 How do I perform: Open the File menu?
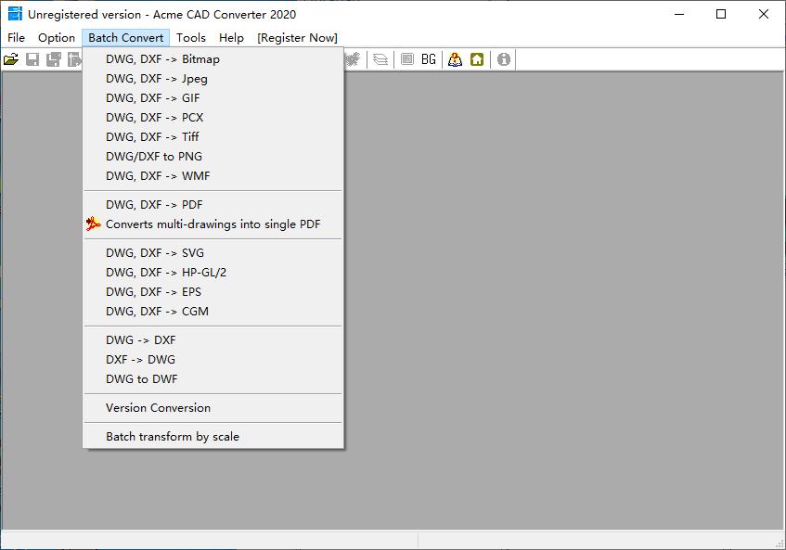click(16, 38)
